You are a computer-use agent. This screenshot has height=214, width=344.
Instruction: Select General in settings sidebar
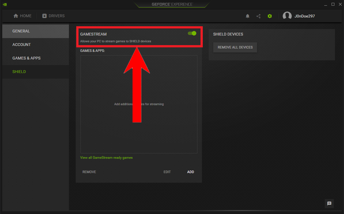36,31
